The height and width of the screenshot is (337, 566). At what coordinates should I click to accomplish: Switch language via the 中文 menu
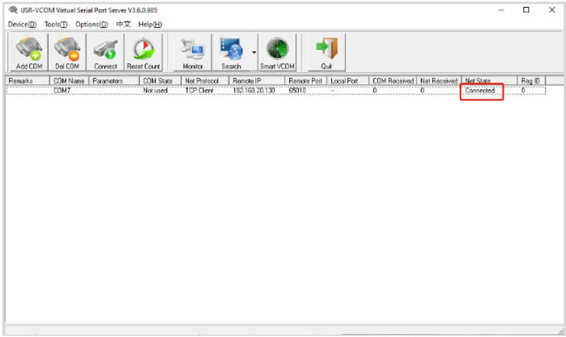pyautogui.click(x=123, y=24)
